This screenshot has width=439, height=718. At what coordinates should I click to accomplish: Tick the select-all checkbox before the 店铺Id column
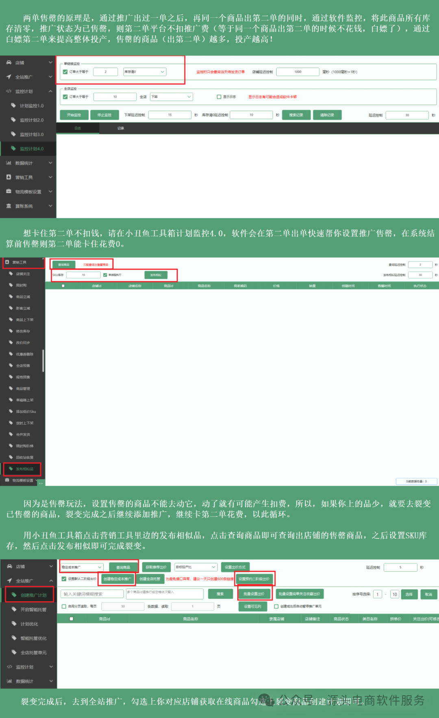coord(63,286)
